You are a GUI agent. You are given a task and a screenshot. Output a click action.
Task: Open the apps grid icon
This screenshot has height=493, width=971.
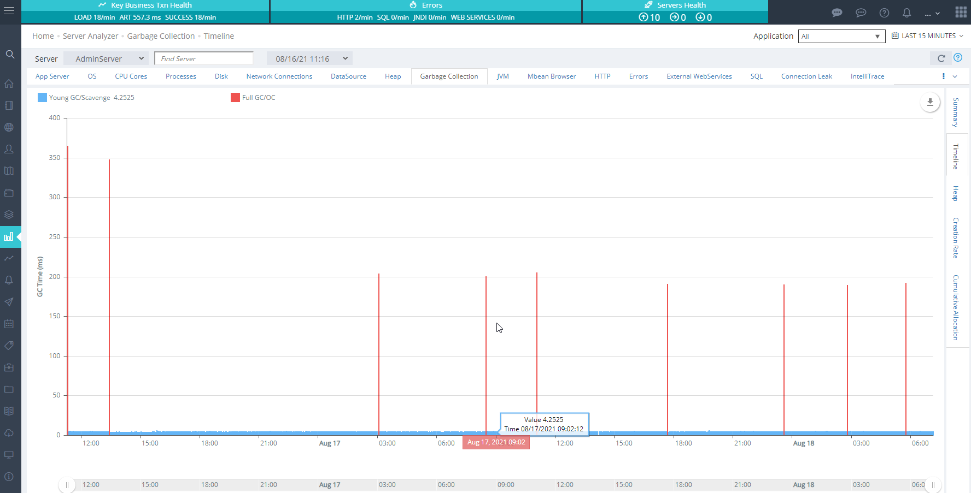click(x=961, y=12)
